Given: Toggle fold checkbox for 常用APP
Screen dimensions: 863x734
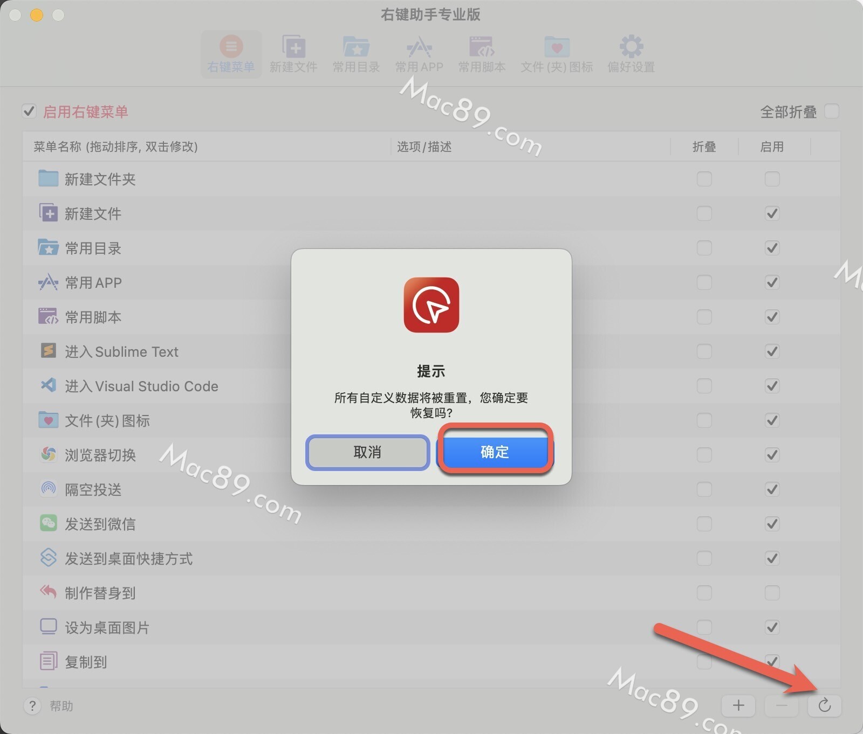Looking at the screenshot, I should tap(704, 282).
